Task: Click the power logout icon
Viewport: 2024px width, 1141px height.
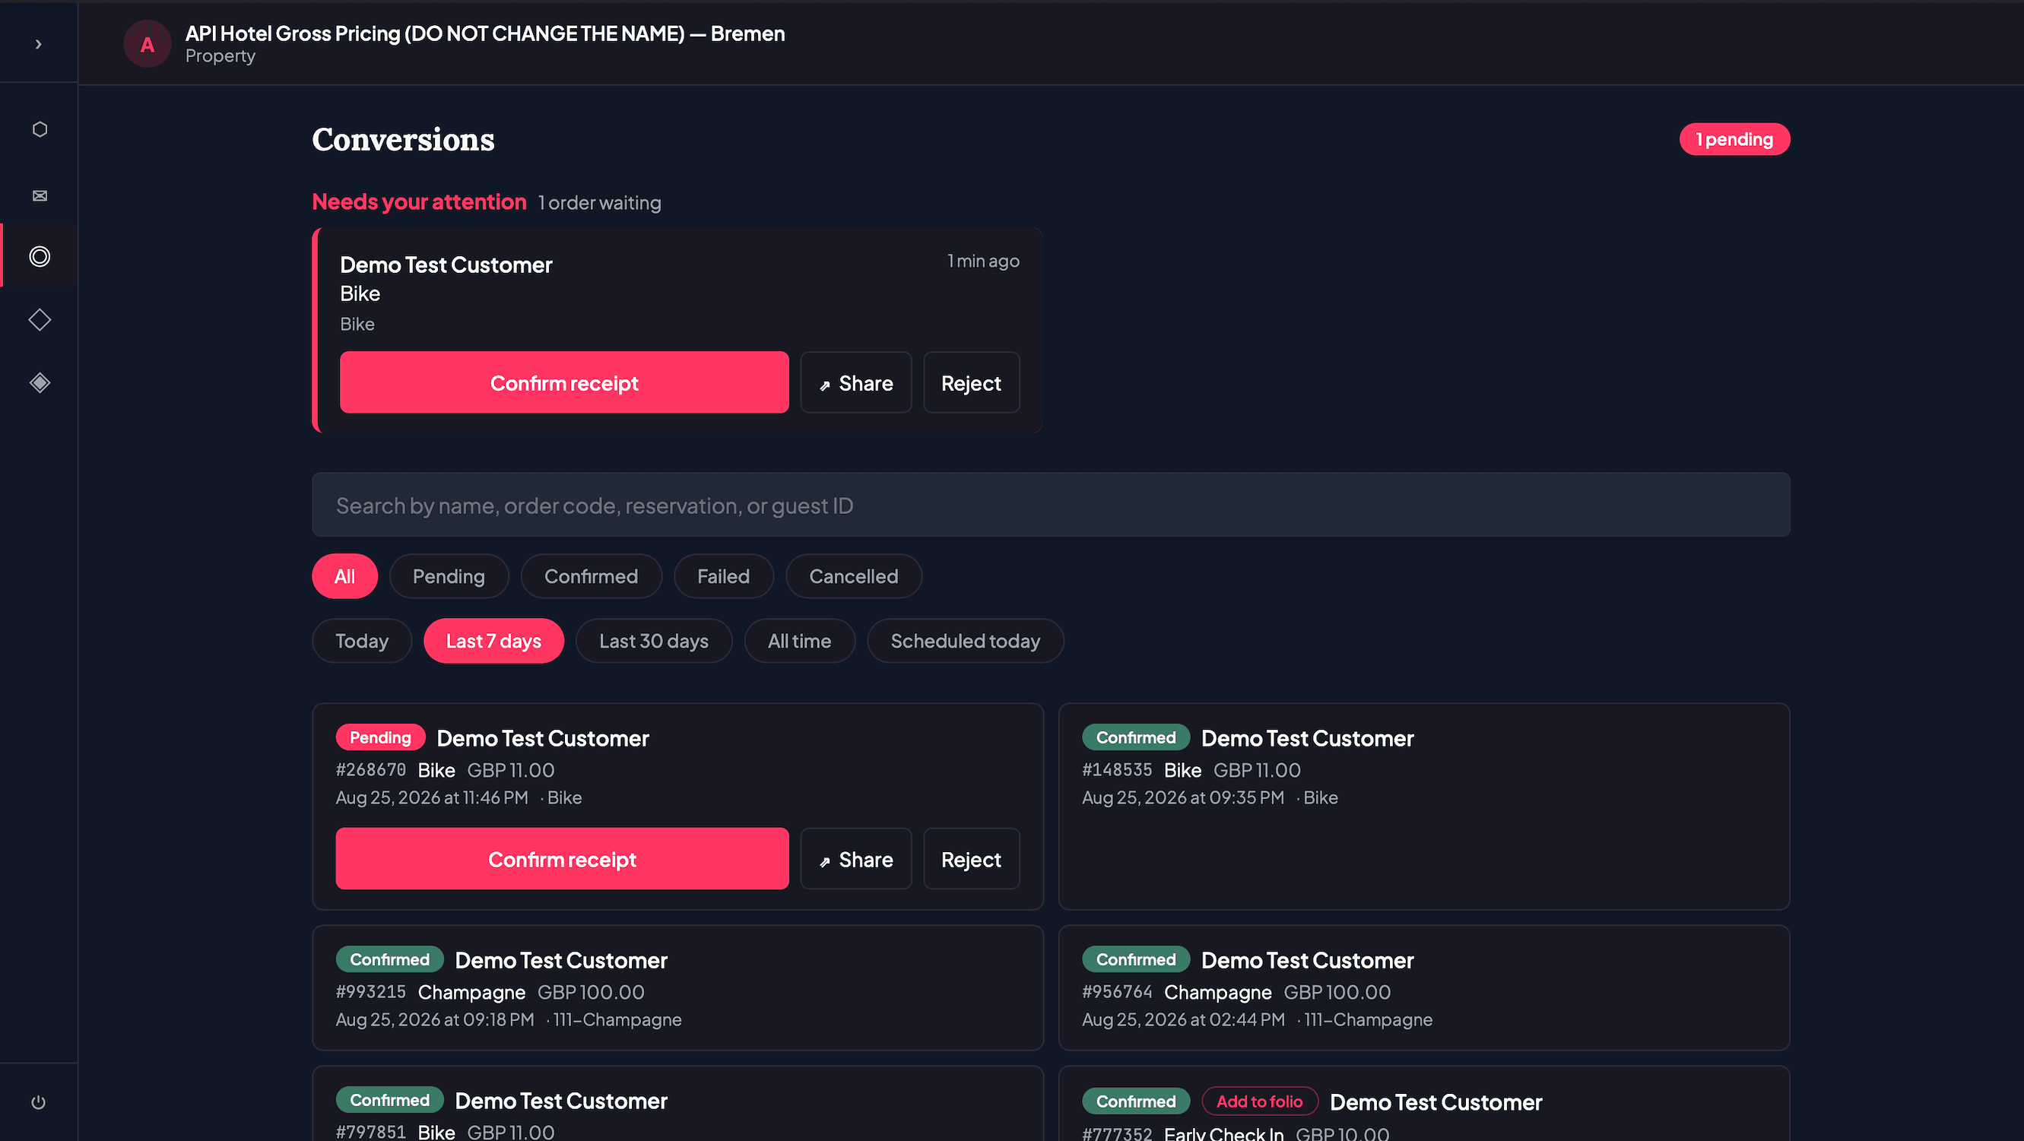Action: pos(39,1101)
